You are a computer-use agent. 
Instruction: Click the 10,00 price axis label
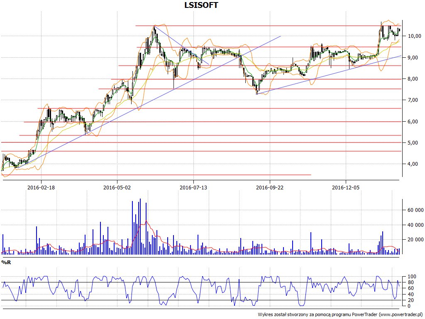coord(414,36)
